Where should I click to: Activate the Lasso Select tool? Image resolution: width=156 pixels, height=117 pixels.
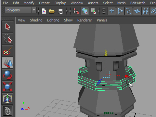7,39
